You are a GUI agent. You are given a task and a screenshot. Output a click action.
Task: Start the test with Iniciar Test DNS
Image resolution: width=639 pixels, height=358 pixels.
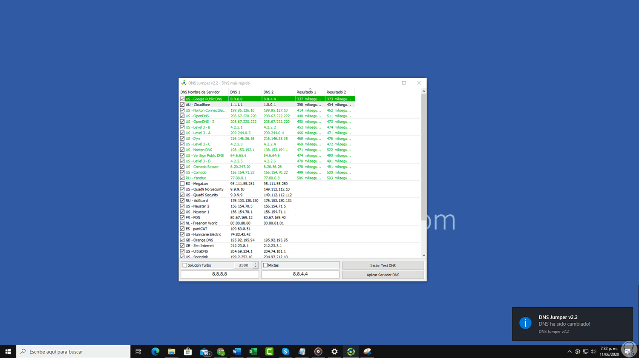[x=383, y=265]
